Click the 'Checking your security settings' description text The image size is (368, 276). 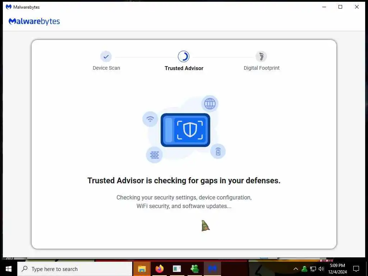184,202
